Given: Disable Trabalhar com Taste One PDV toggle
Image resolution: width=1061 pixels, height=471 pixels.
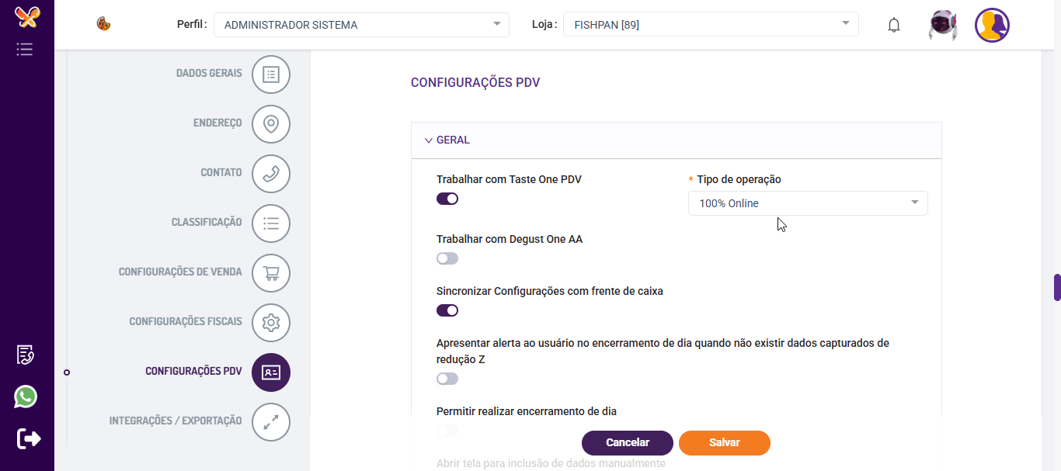Looking at the screenshot, I should click(447, 199).
